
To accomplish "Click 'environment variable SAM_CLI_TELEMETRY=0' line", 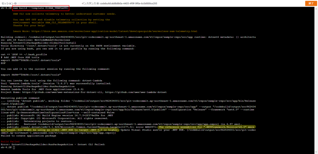I will pyautogui.click(x=55, y=23).
